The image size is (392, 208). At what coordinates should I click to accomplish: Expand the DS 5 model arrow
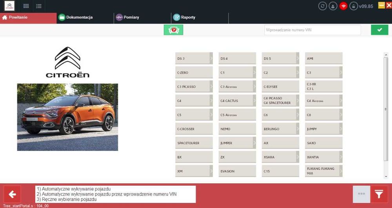[x=298, y=58]
